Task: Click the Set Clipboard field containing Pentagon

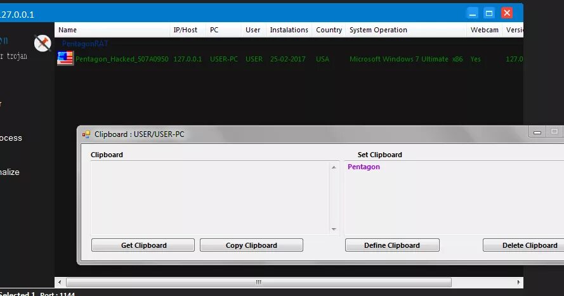Action: pos(454,198)
